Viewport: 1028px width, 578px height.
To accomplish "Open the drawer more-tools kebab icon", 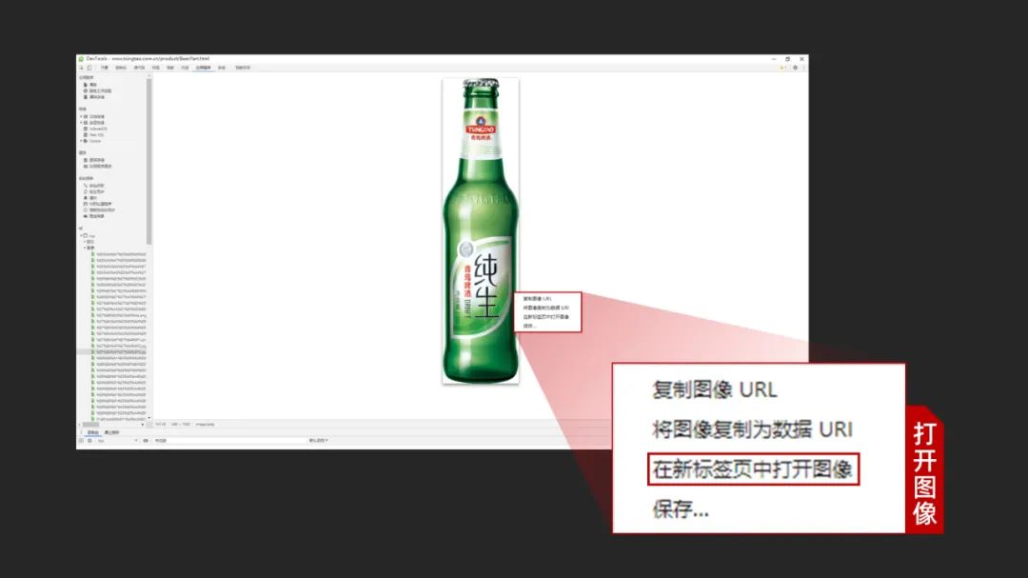I will (81, 432).
